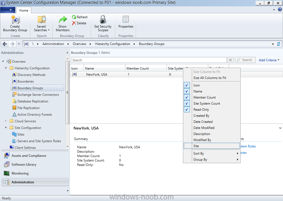Minimize the ribbon with the caret
This screenshot has width=283, height=201.
274,10
